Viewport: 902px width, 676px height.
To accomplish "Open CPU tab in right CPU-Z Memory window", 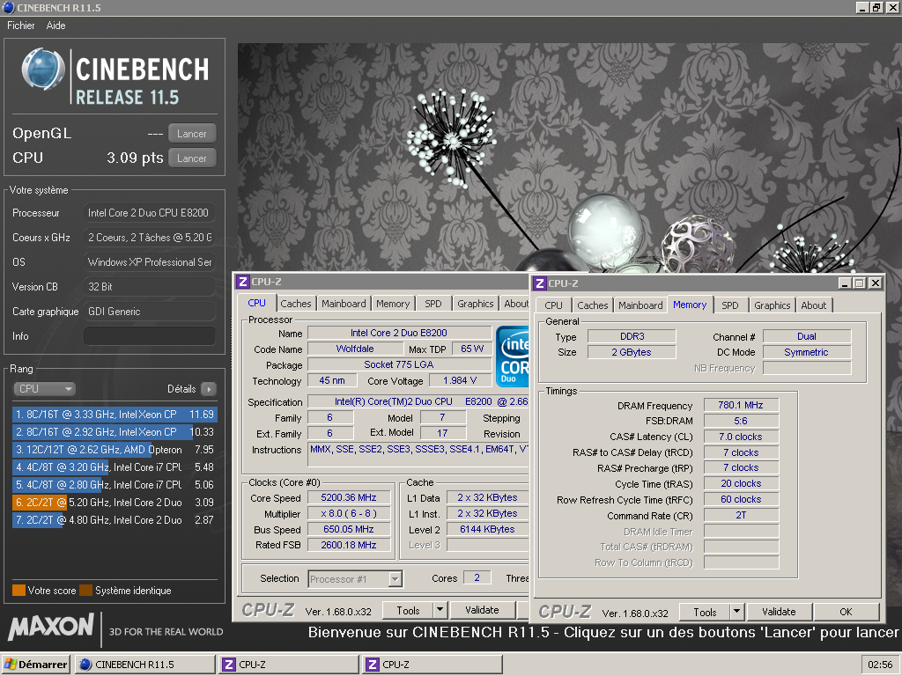I will coord(553,305).
